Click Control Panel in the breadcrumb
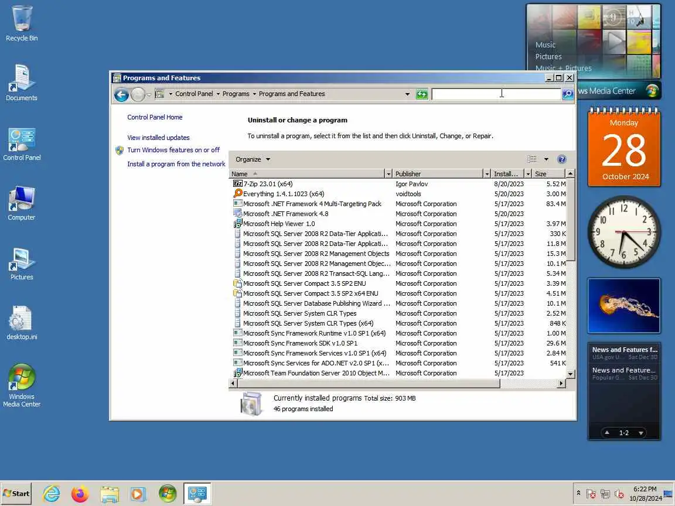Screen dimensions: 675x506 194,94
